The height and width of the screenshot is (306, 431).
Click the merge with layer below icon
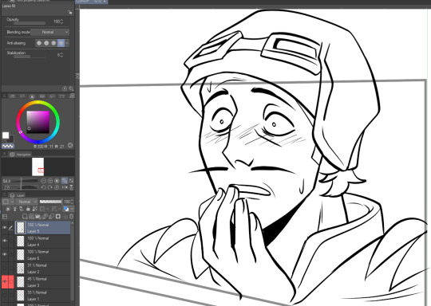tap(51, 217)
